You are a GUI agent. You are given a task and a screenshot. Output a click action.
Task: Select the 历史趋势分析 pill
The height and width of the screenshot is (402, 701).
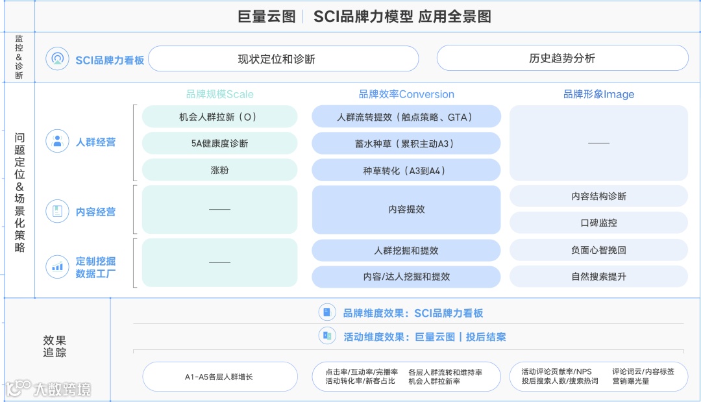(x=562, y=58)
